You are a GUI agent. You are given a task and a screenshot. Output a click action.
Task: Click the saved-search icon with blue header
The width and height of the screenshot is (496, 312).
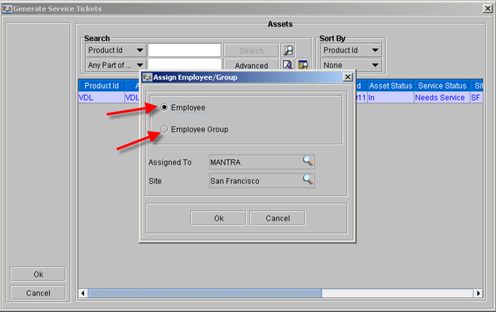point(303,64)
